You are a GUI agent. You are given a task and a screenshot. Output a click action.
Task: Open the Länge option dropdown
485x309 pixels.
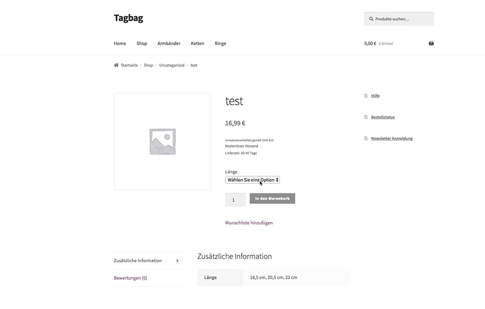252,180
